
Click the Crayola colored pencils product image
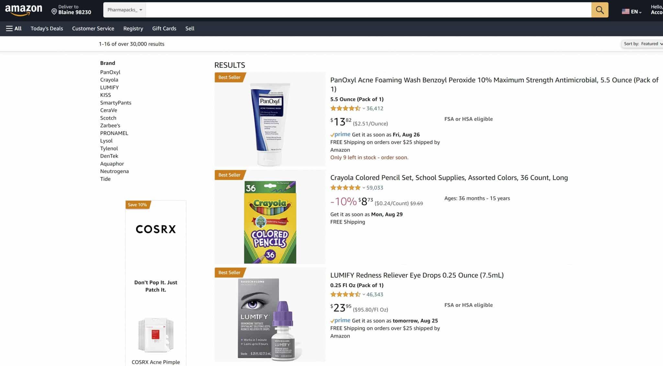click(270, 222)
